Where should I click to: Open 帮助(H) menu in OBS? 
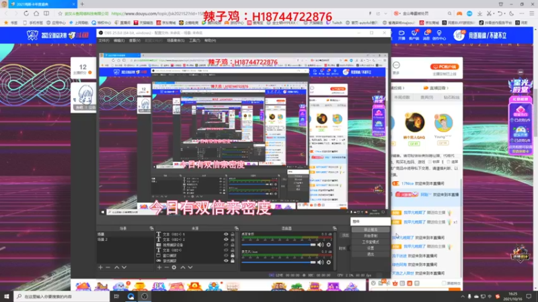tap(210, 40)
